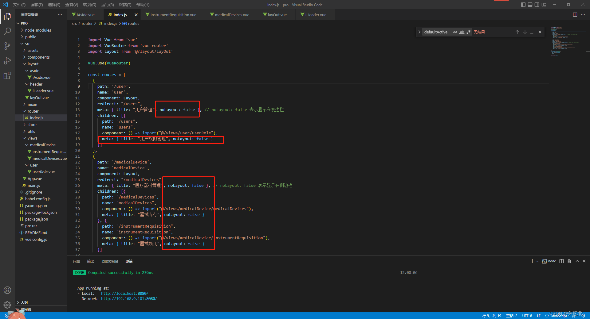The image size is (590, 319).
Task: Expand the components folder
Action: point(41,57)
